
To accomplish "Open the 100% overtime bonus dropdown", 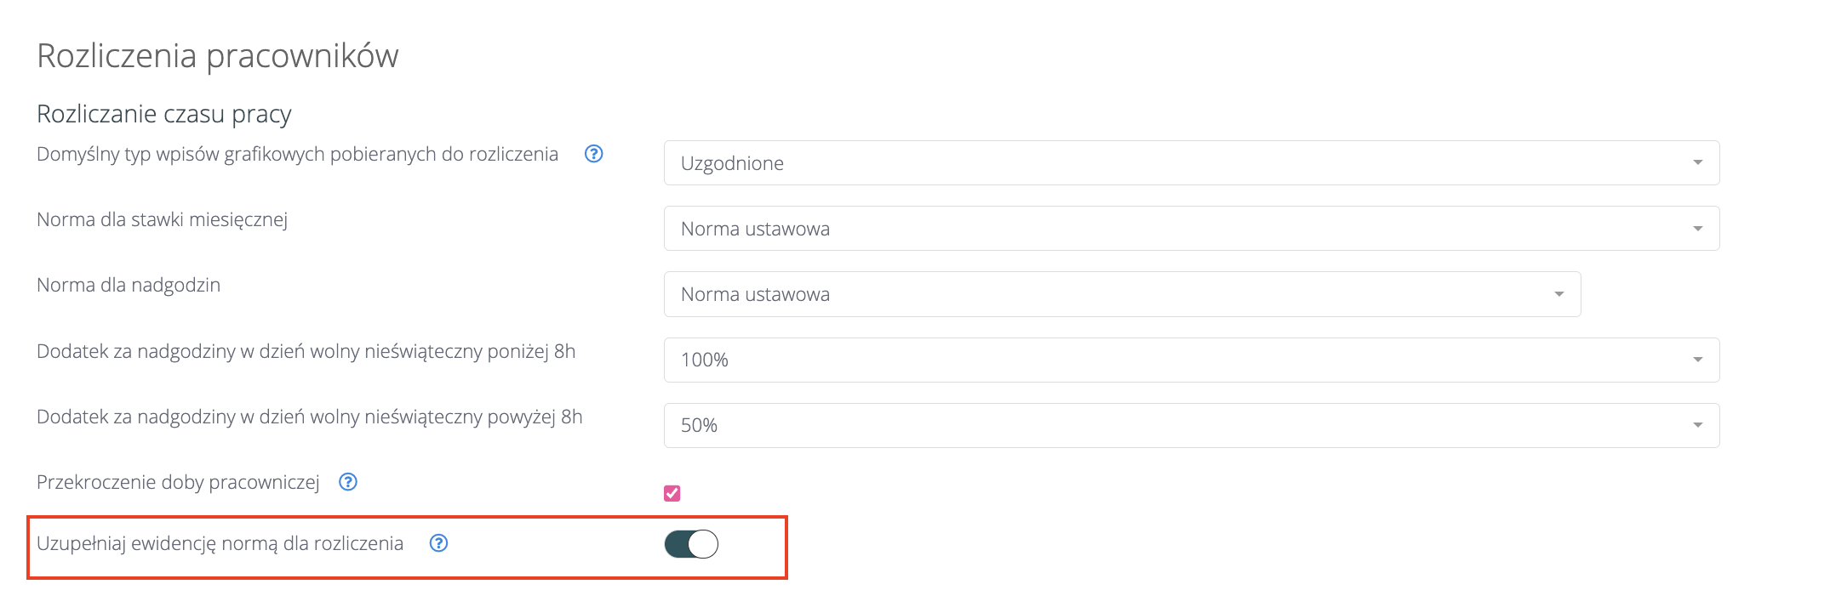I will (1191, 360).
